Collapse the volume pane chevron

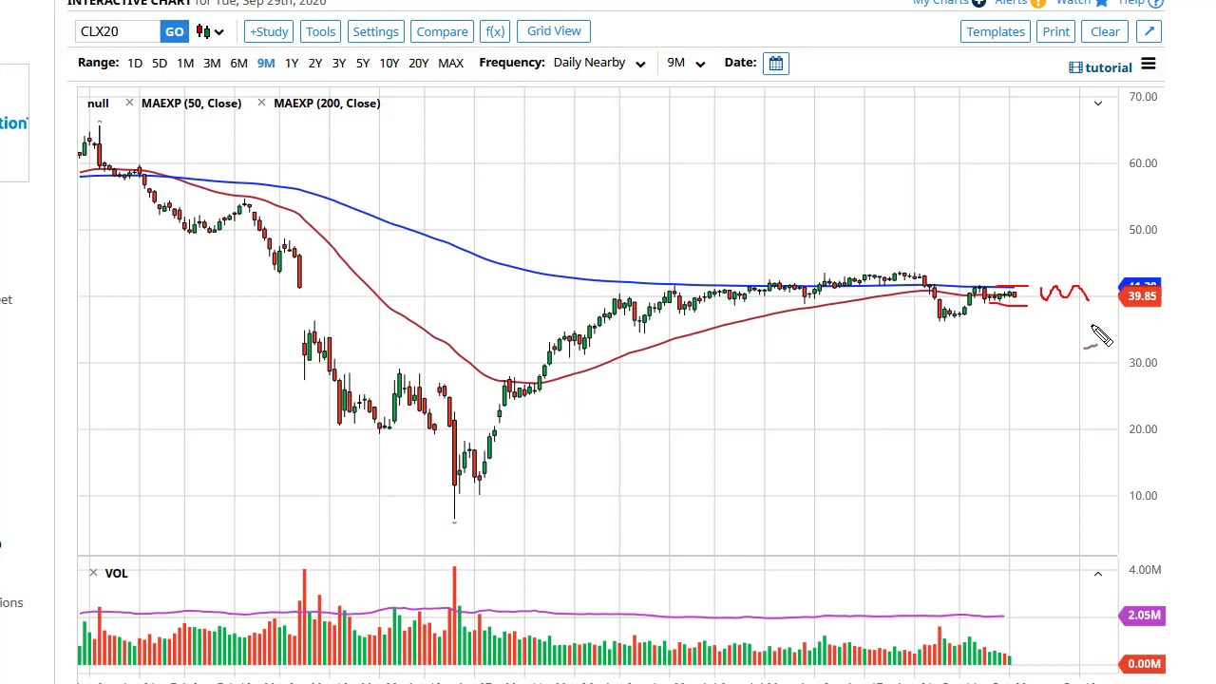point(1097,573)
